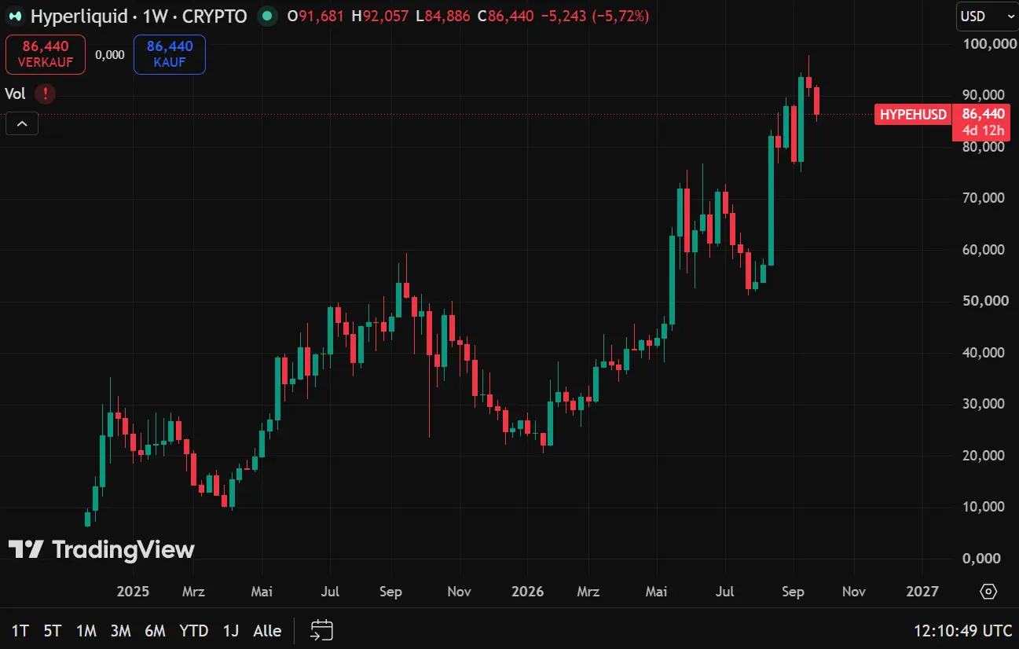Click the red Vol error warning icon
Screen dimensions: 1019x649
(46, 94)
